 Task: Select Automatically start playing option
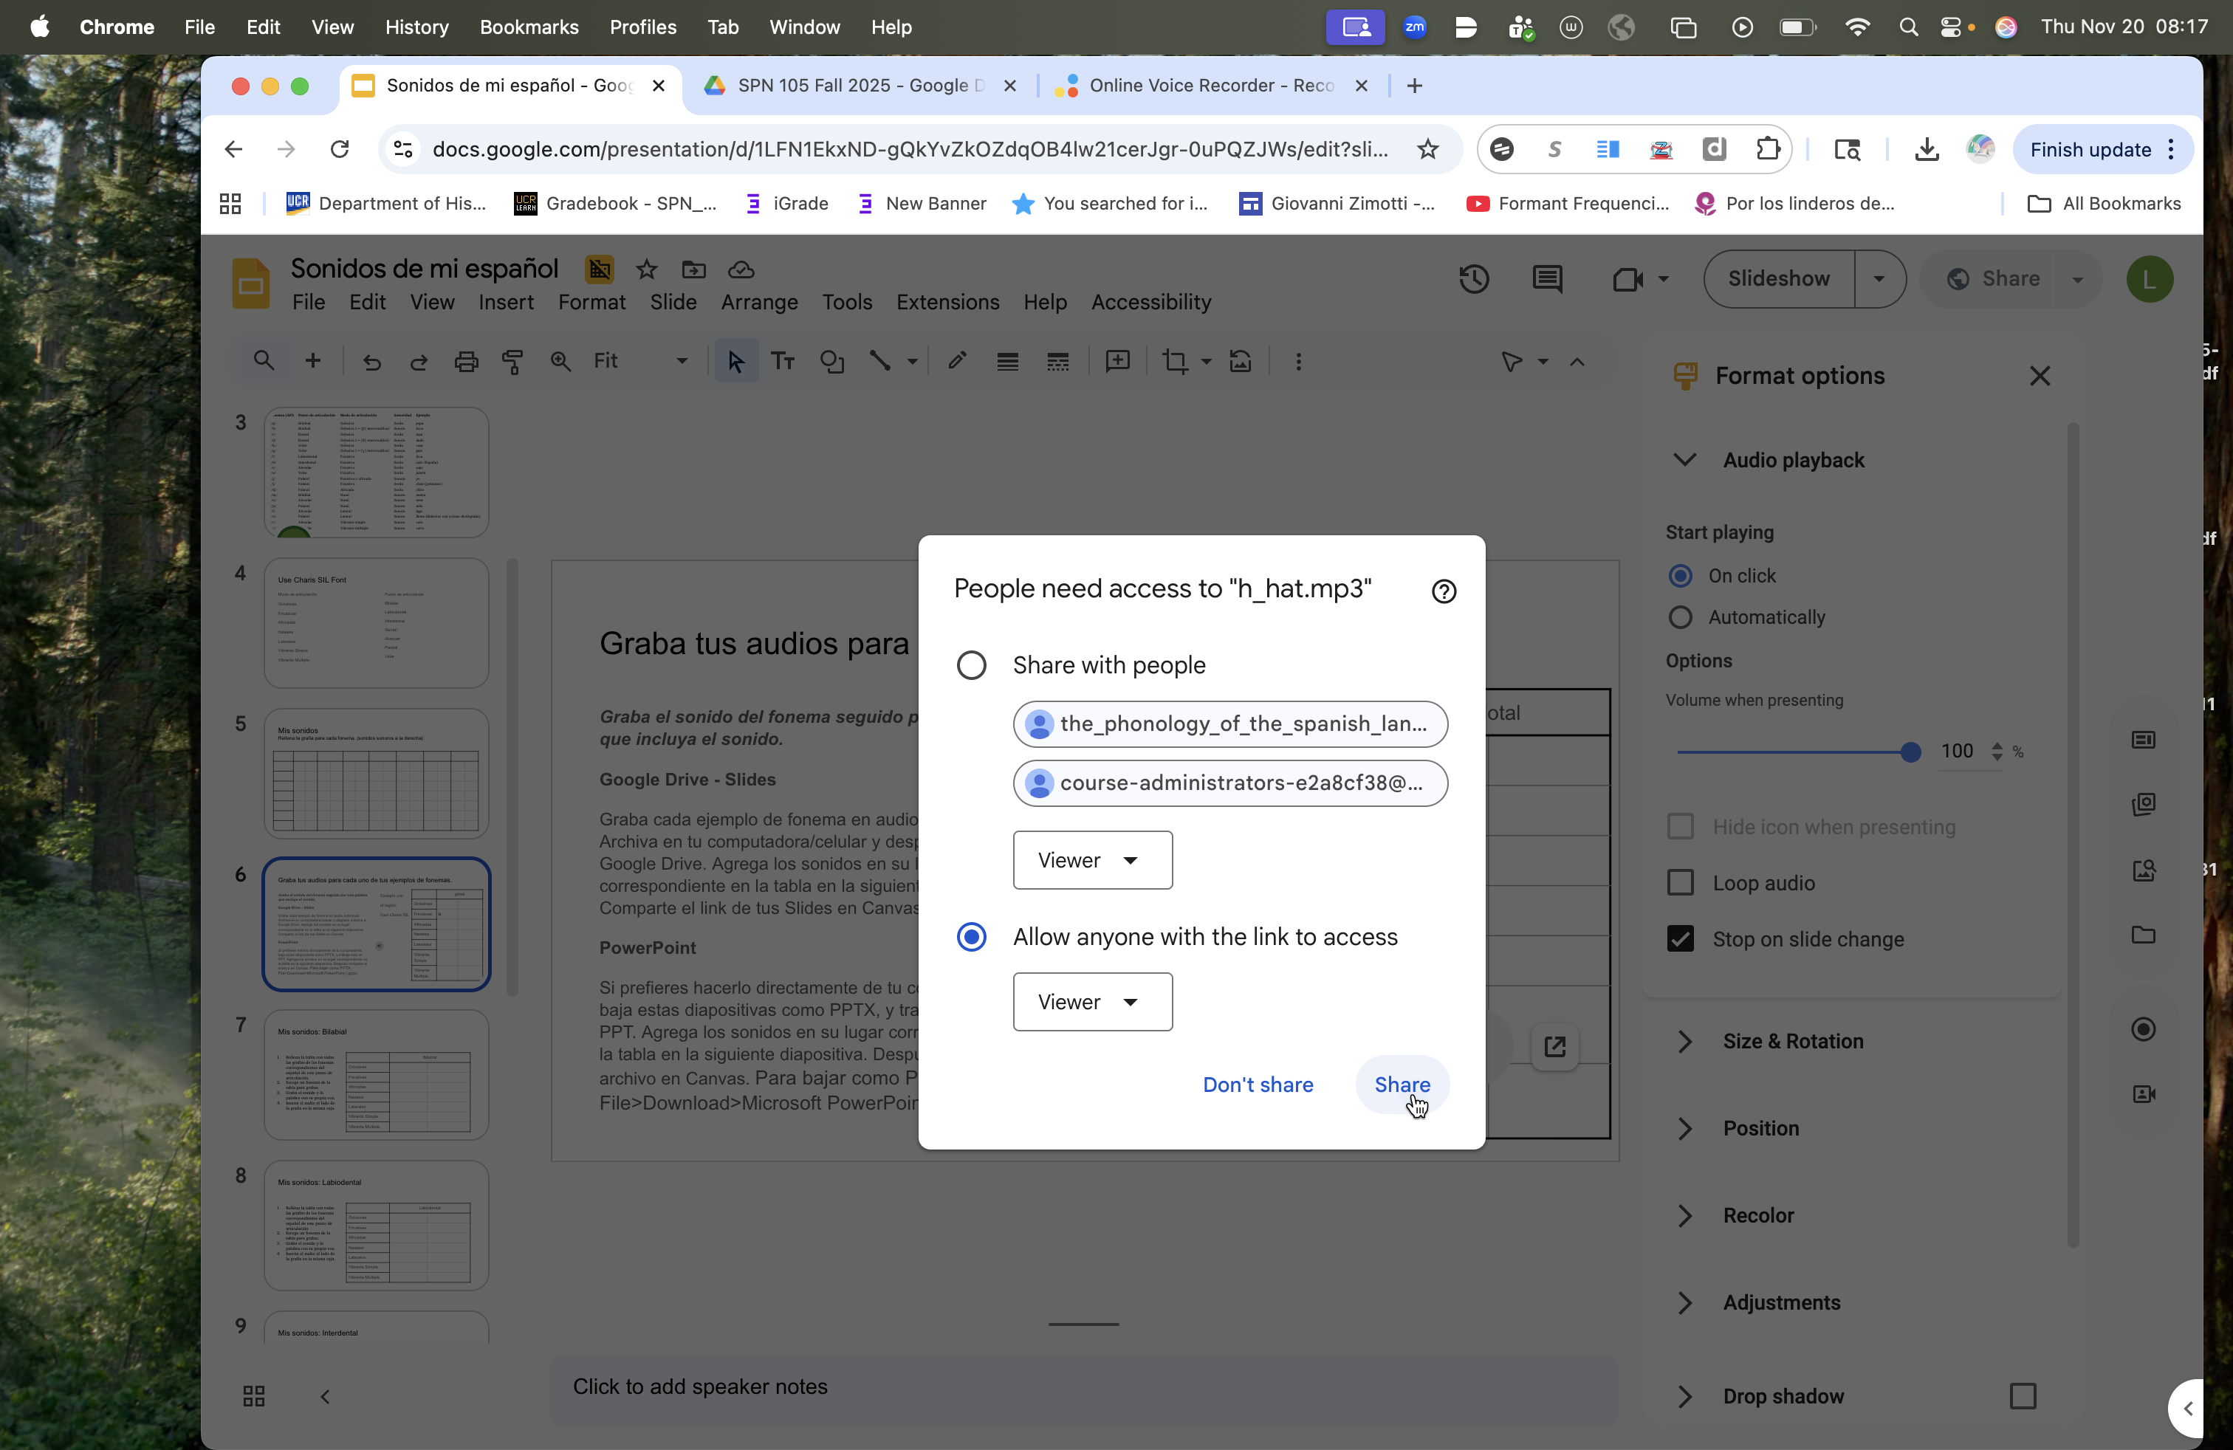coord(1681,617)
